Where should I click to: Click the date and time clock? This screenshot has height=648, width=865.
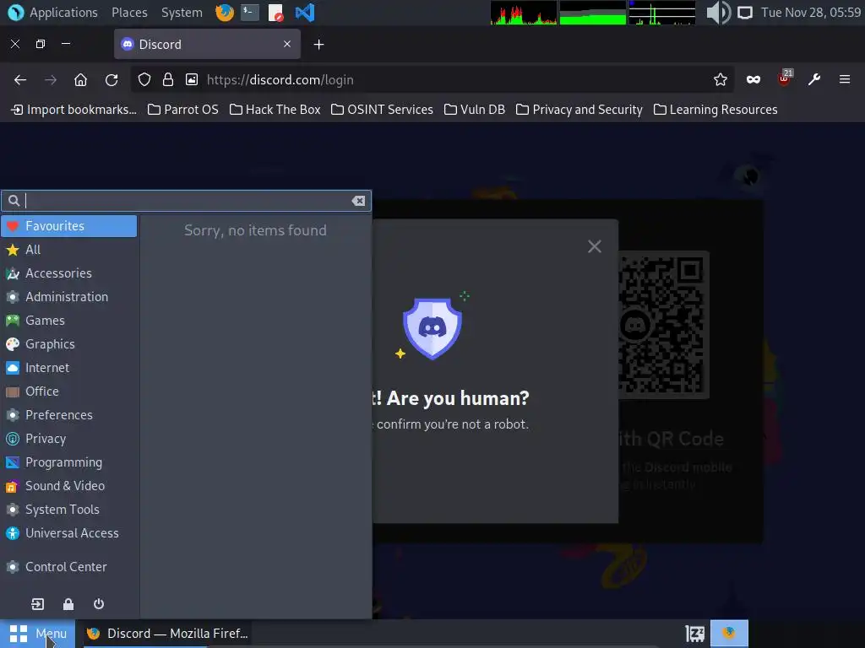pyautogui.click(x=811, y=12)
